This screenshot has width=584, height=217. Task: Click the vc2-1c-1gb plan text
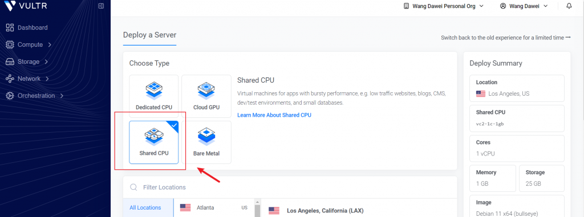[x=490, y=124]
